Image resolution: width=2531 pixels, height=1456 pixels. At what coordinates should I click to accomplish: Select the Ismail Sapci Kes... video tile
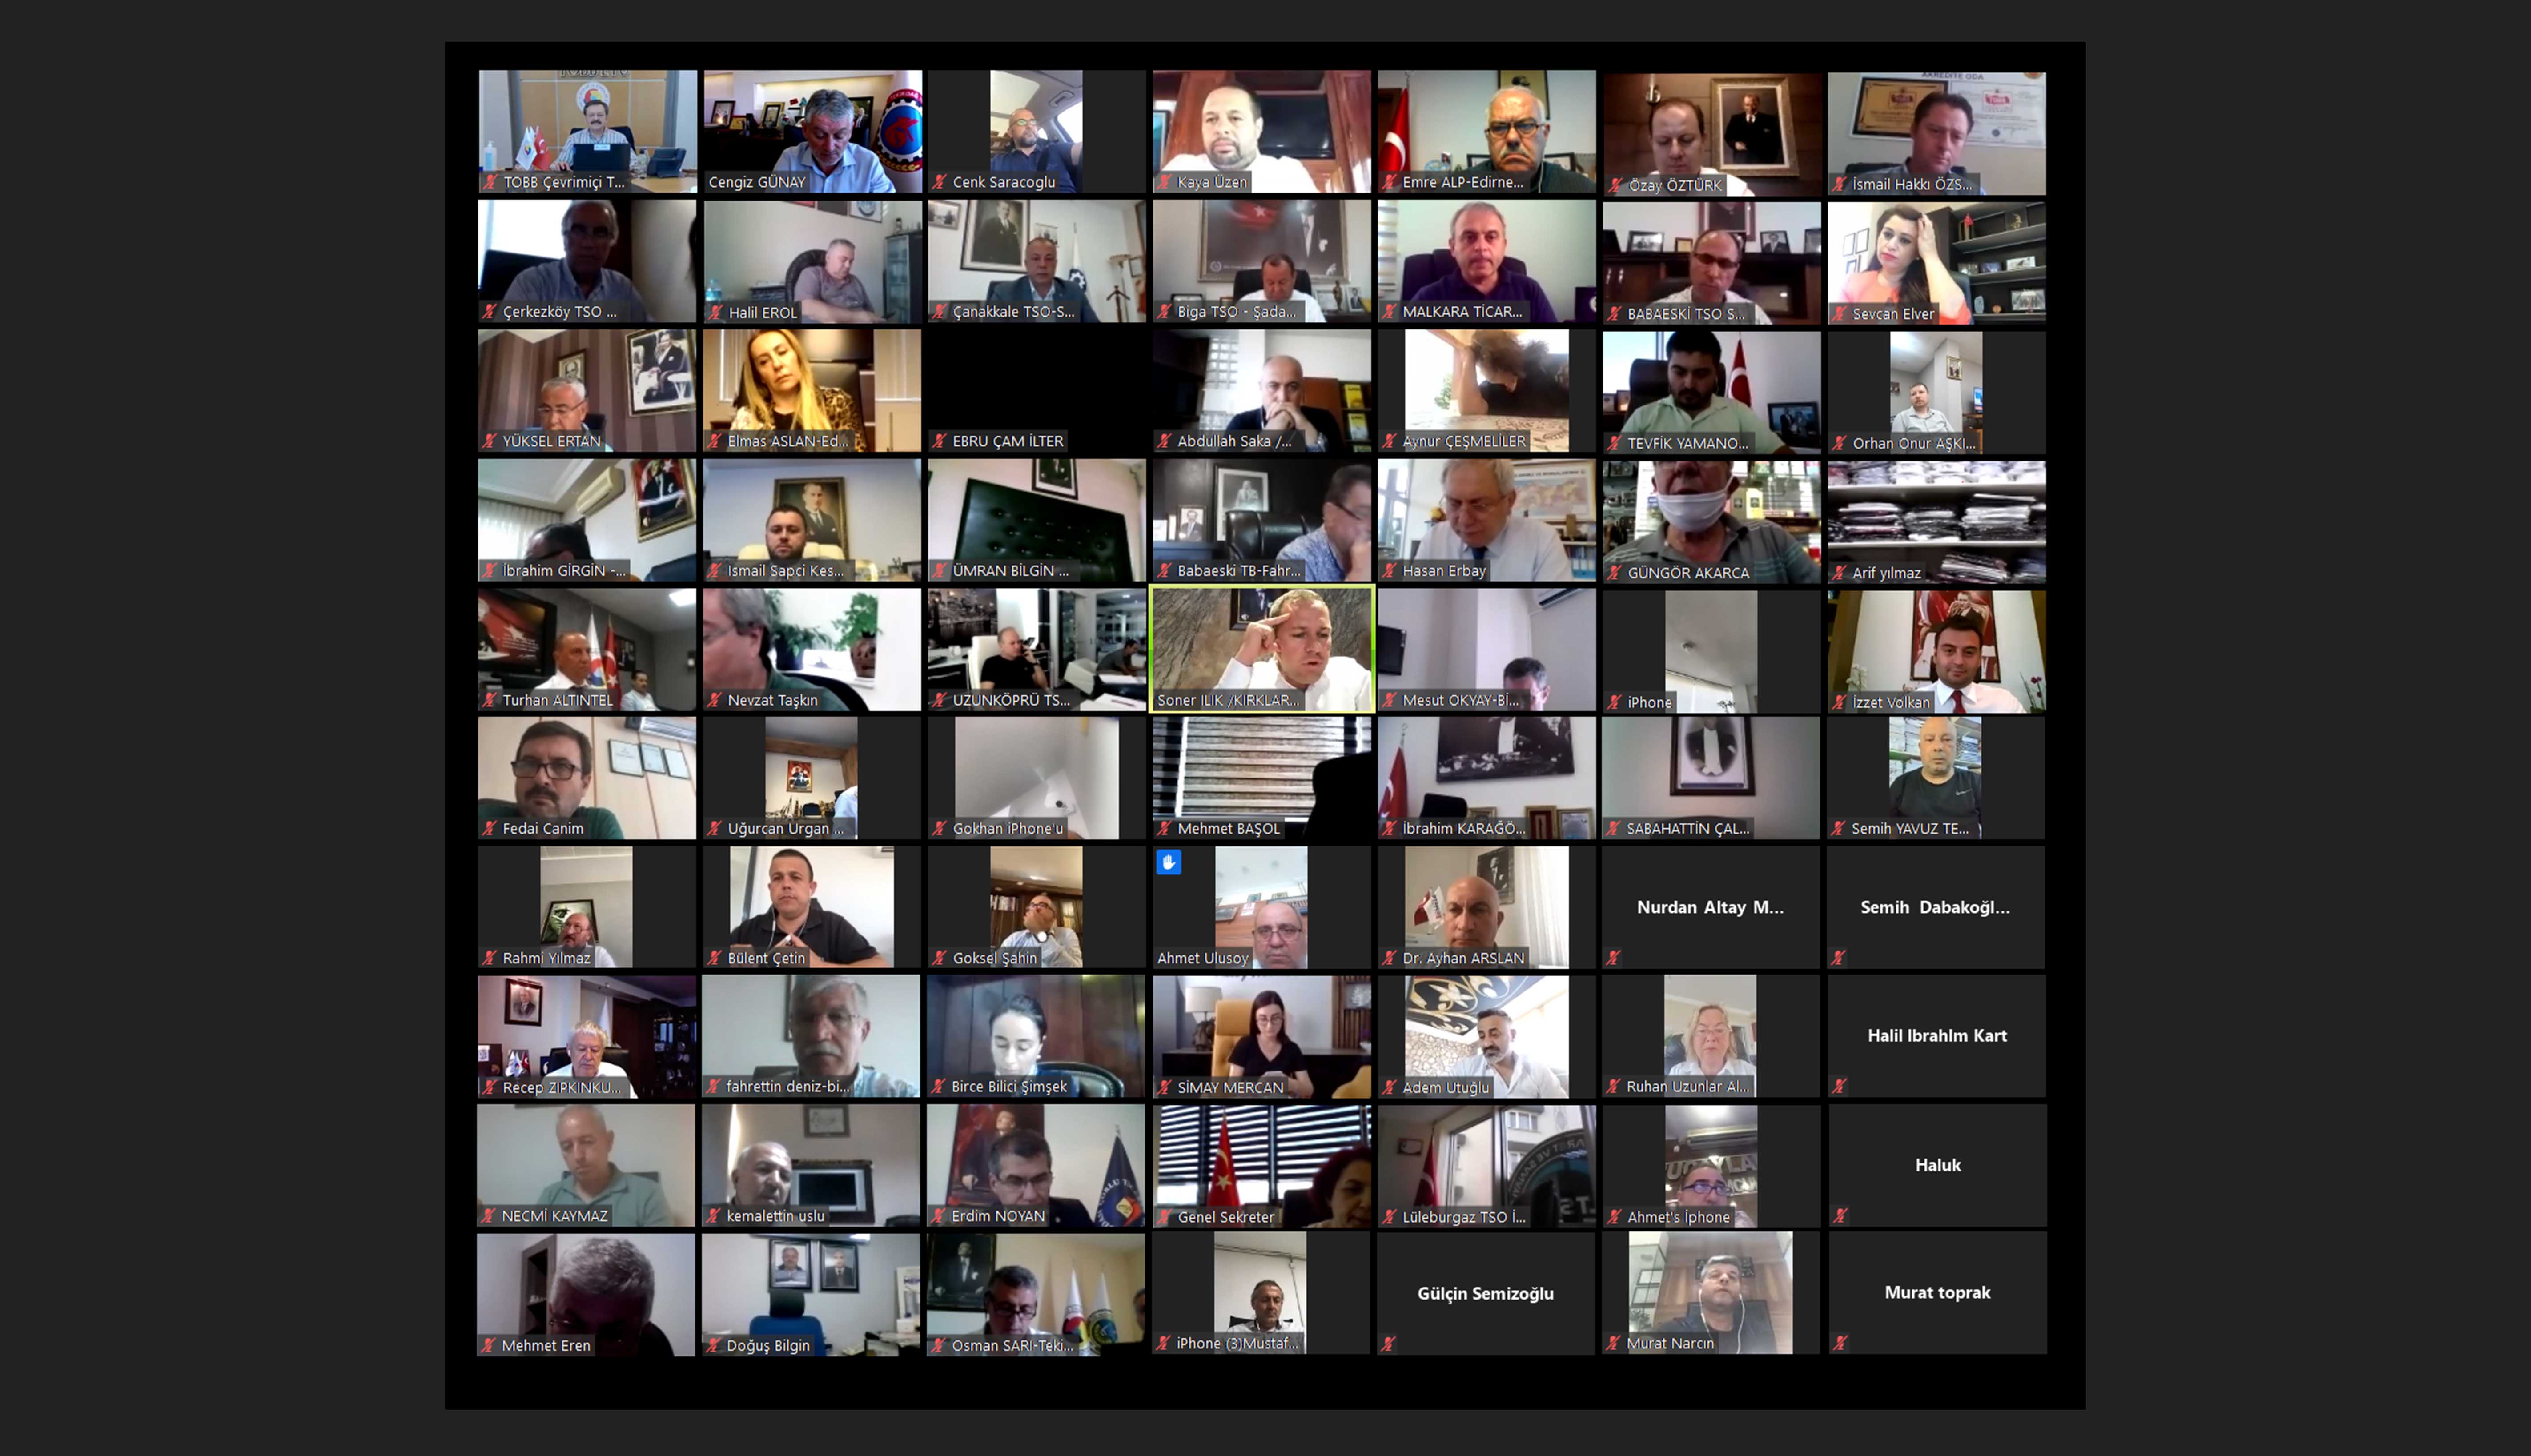point(812,520)
